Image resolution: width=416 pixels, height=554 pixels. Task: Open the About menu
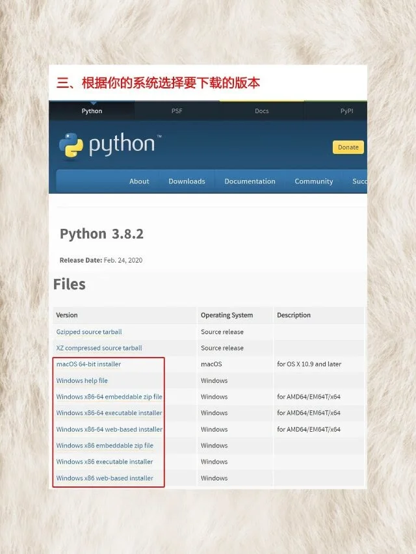point(139,181)
